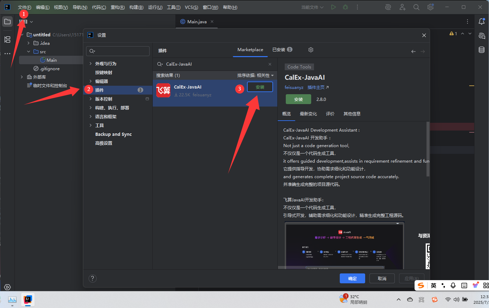Viewport: 489px width, 308px height.
Task: Click the warning indicator in editor
Action: 453,34
